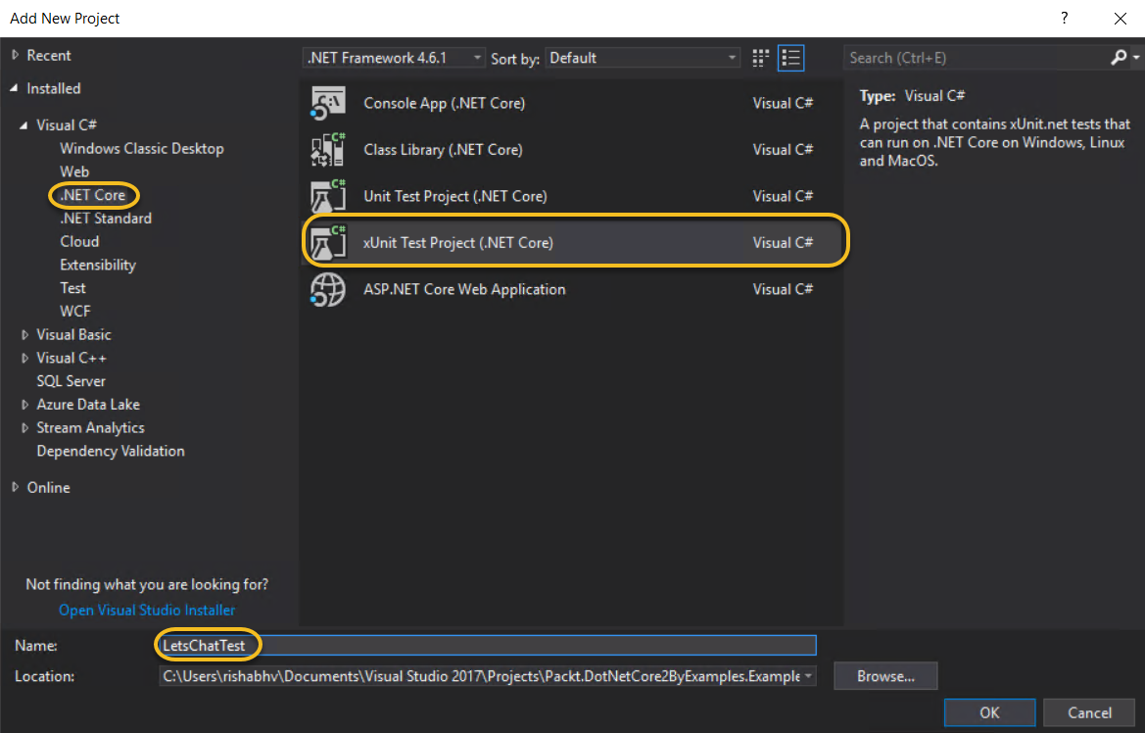Screen dimensions: 1145x733
Task: Select the Cloud category
Action: pos(79,242)
